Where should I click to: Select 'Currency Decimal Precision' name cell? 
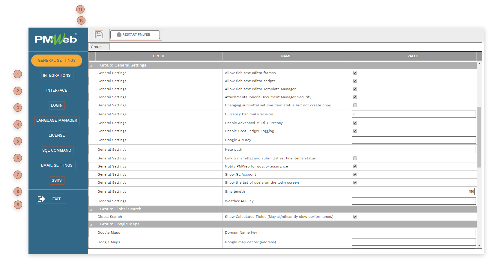coord(286,114)
